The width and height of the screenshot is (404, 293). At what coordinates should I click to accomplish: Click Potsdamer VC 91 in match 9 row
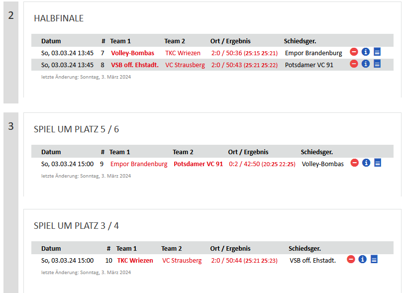coord(198,164)
